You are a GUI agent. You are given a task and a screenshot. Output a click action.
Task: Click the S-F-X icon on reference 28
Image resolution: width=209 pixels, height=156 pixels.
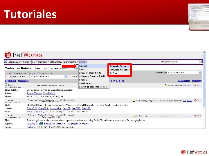click(197, 116)
